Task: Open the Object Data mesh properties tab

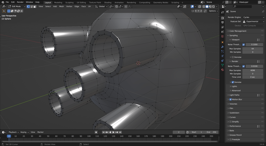Action: tap(222, 65)
